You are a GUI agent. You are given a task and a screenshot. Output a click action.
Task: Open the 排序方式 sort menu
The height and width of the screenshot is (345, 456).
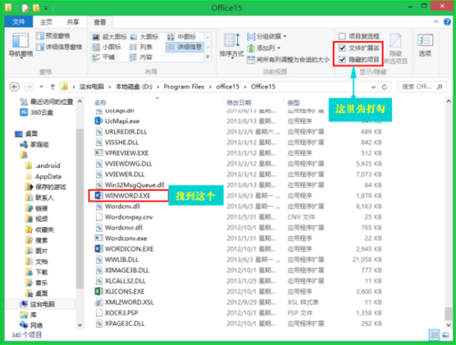(232, 46)
